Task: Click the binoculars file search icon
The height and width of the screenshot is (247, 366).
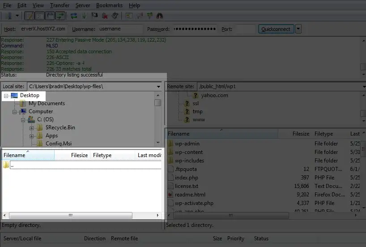Action: [160, 16]
